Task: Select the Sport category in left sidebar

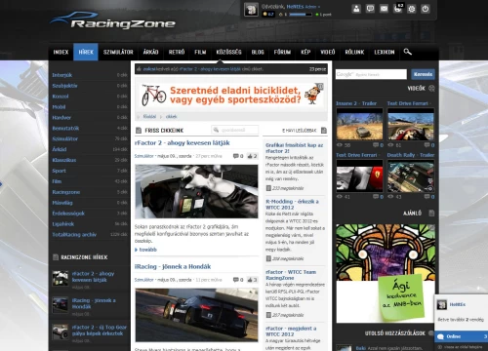Action: point(59,171)
